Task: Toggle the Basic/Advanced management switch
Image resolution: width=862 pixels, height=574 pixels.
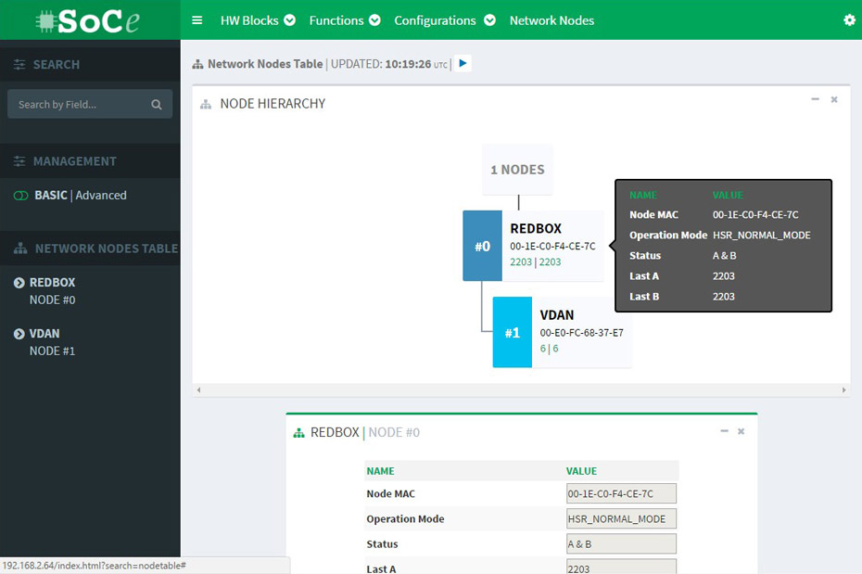Action: click(x=20, y=196)
